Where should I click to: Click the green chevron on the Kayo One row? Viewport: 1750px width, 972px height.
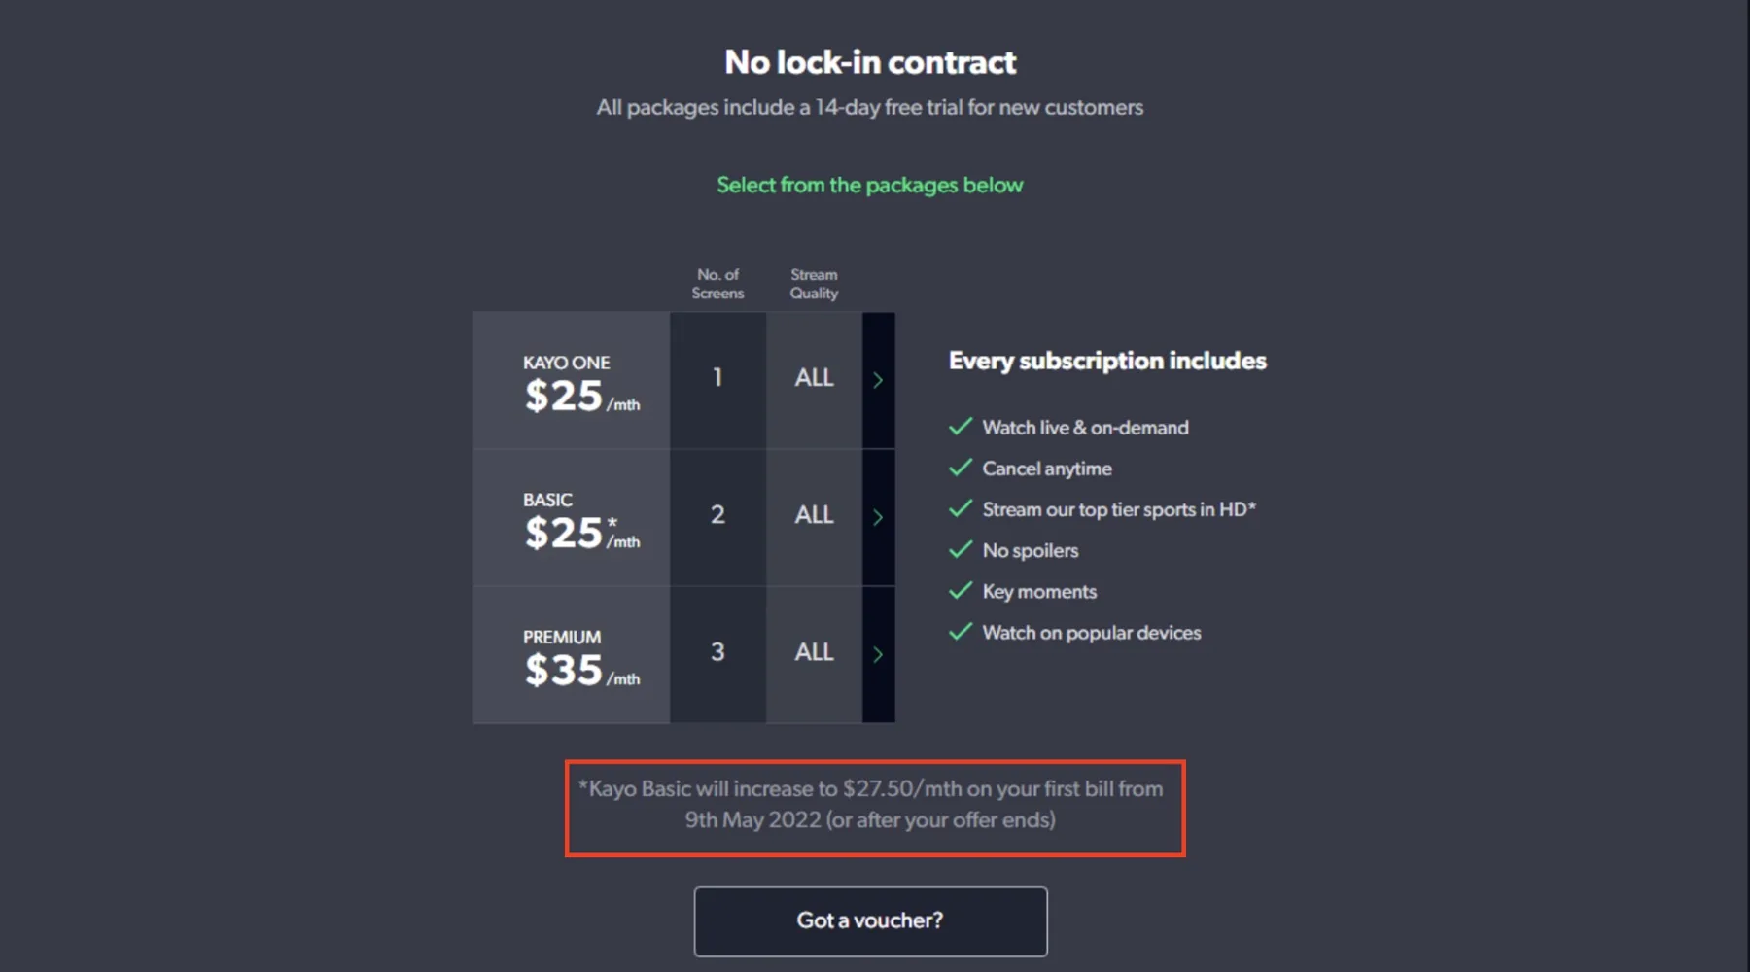(x=878, y=380)
